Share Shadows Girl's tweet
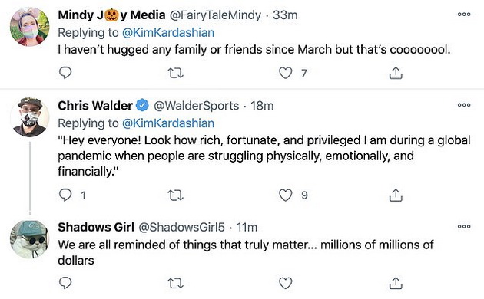Screen dimensions: 484x299 [396, 283]
